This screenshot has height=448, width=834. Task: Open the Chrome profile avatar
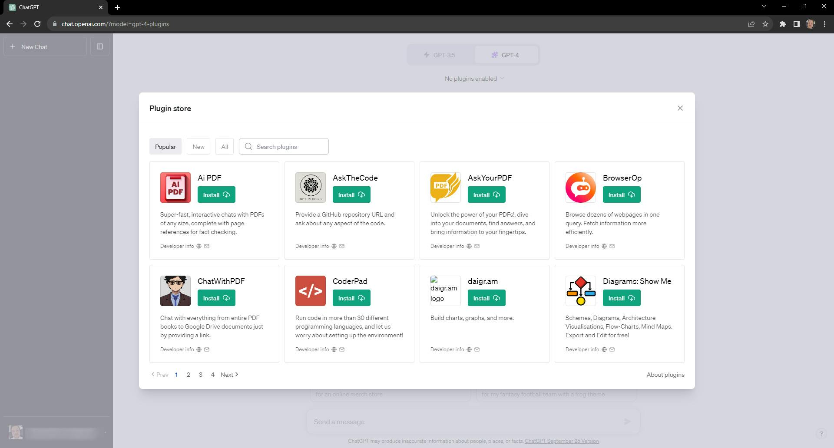click(811, 24)
